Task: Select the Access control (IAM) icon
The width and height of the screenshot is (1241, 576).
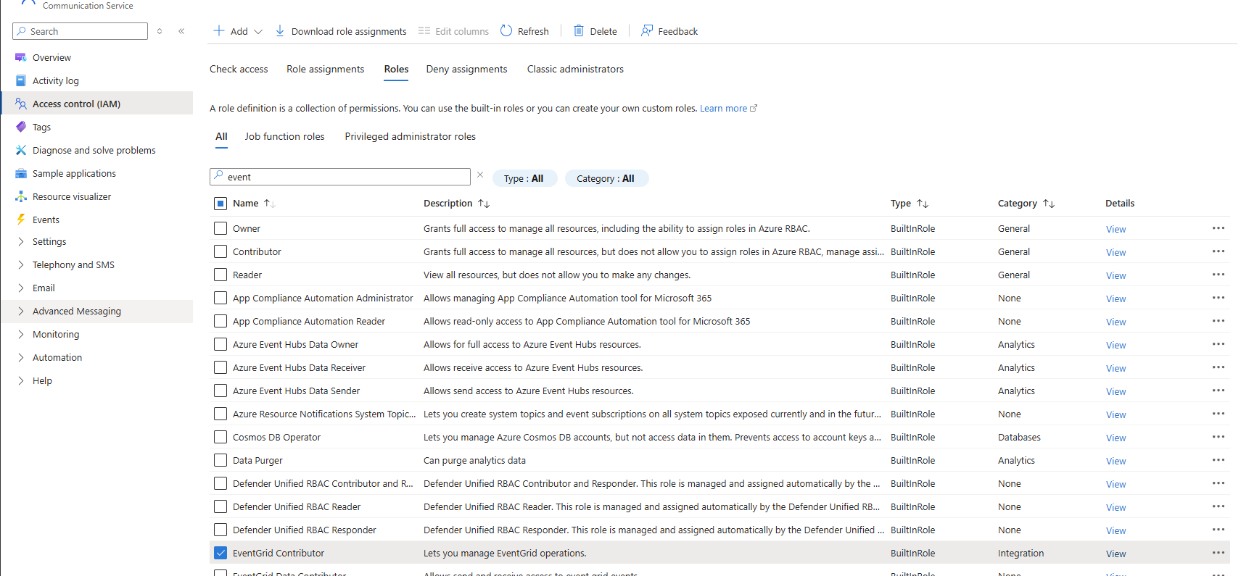Action: pyautogui.click(x=21, y=104)
